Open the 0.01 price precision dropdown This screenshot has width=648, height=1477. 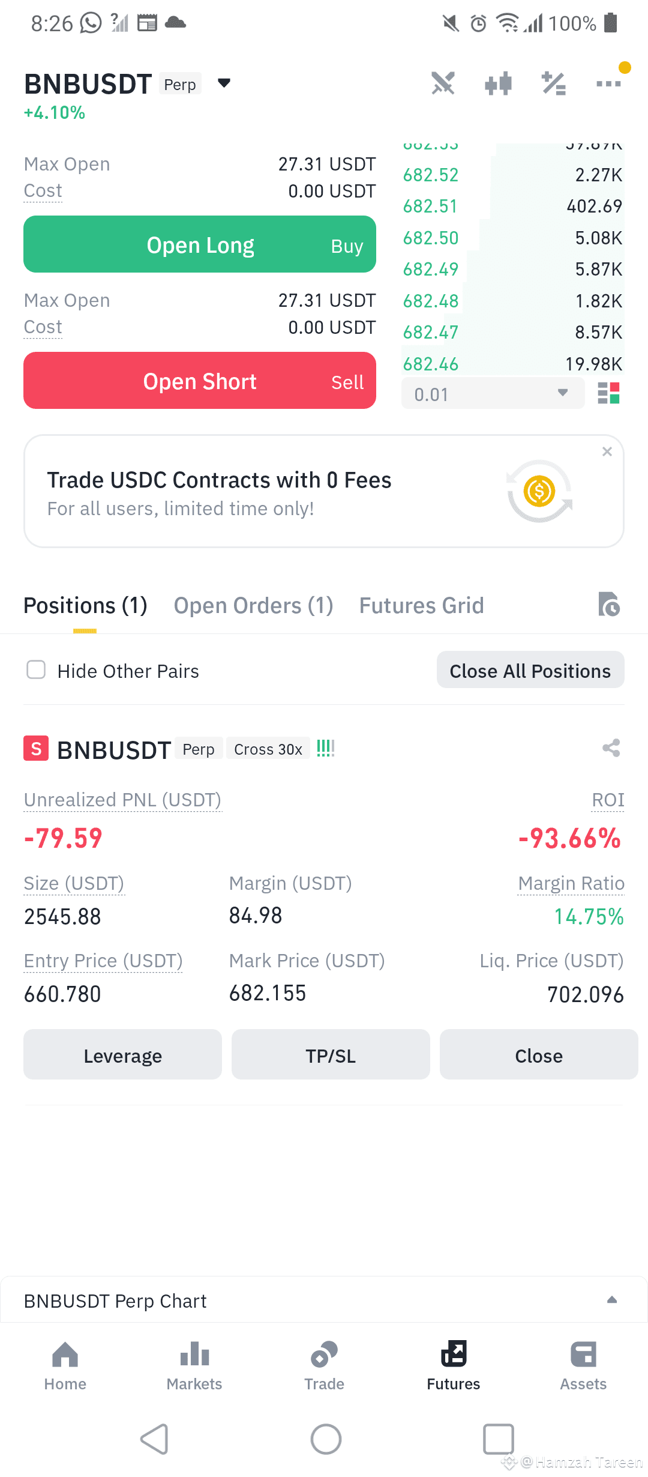(493, 393)
